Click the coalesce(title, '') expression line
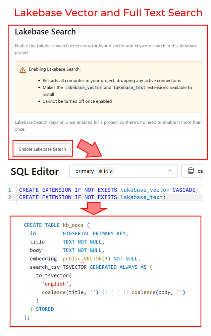Viewport: 211px width, 336px height. pos(113,292)
